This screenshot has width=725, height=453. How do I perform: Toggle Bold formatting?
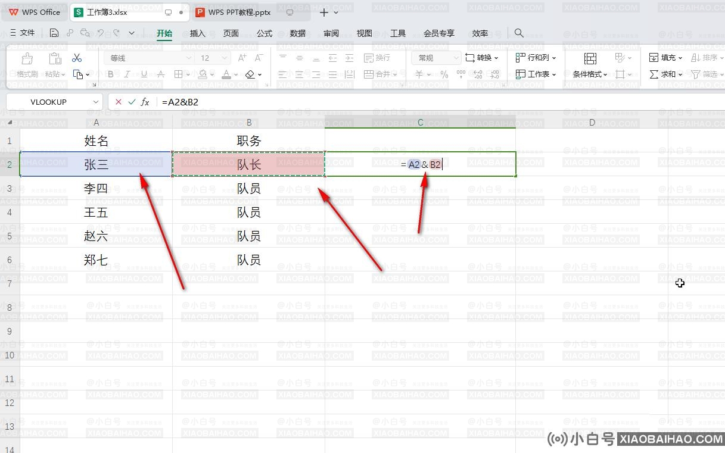[x=111, y=74]
